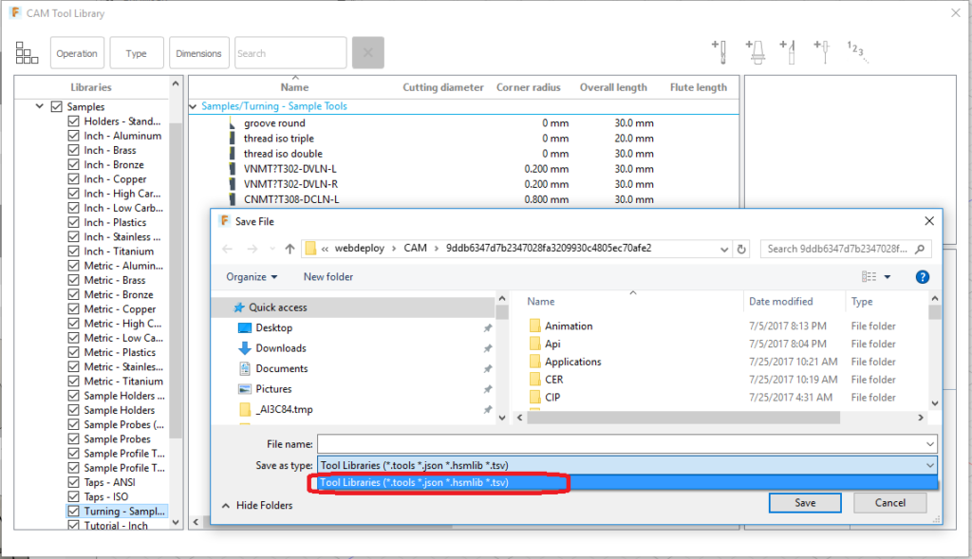Viewport: 972px width, 559px height.
Task: Open the CIP folder
Action: (x=551, y=398)
